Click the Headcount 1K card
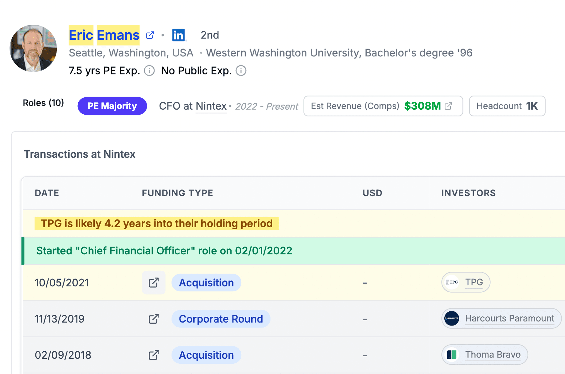The image size is (565, 374). point(507,106)
